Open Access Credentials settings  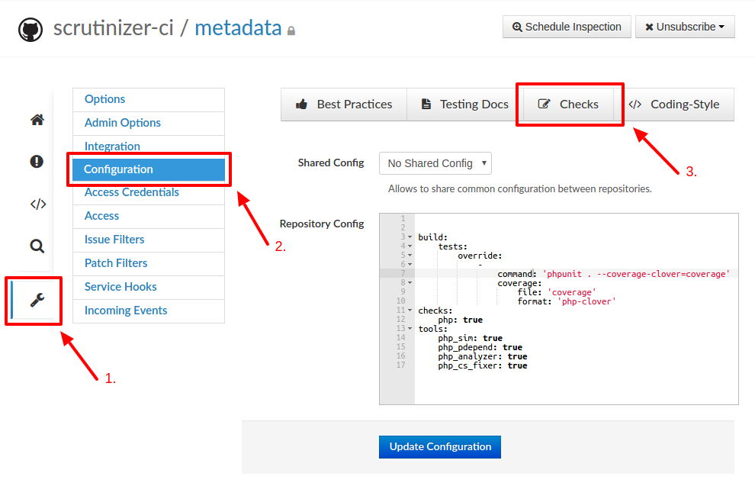tap(148, 193)
